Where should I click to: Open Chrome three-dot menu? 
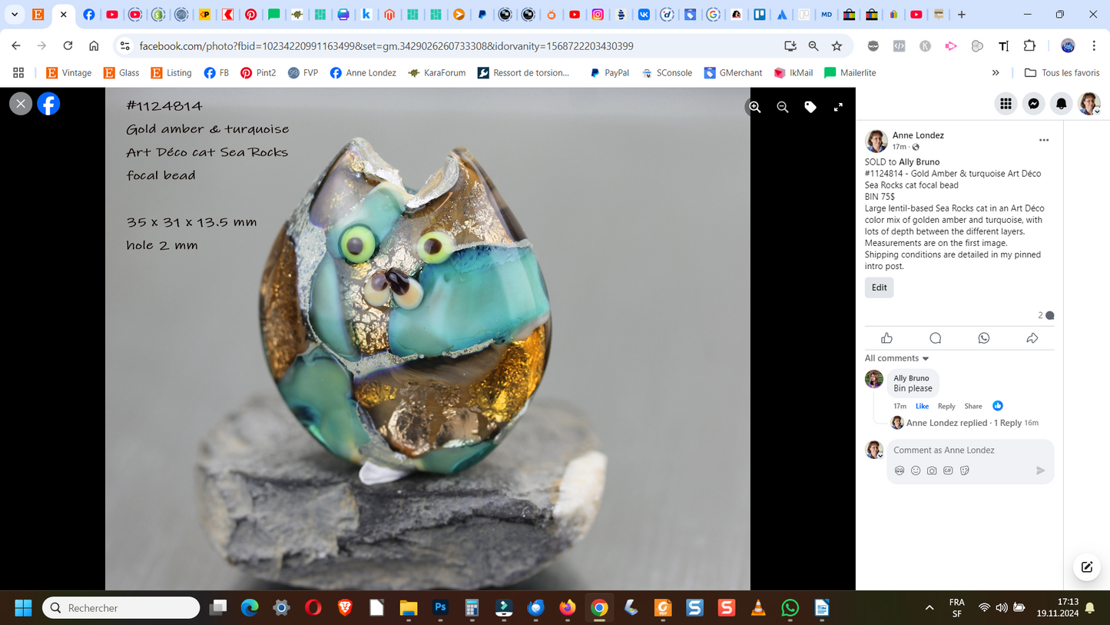pos(1094,46)
